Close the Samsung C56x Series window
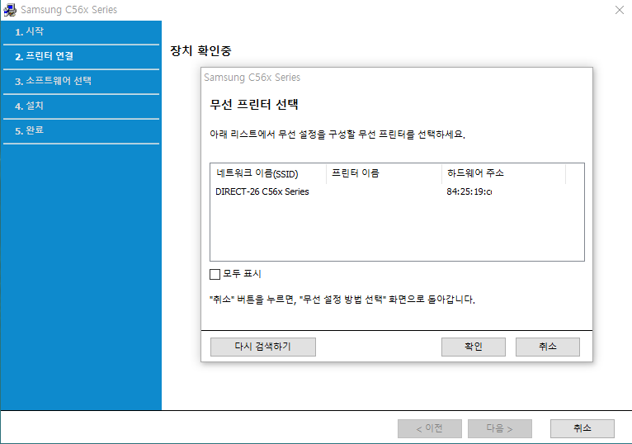Viewport: 632px width, 444px height. point(620,10)
